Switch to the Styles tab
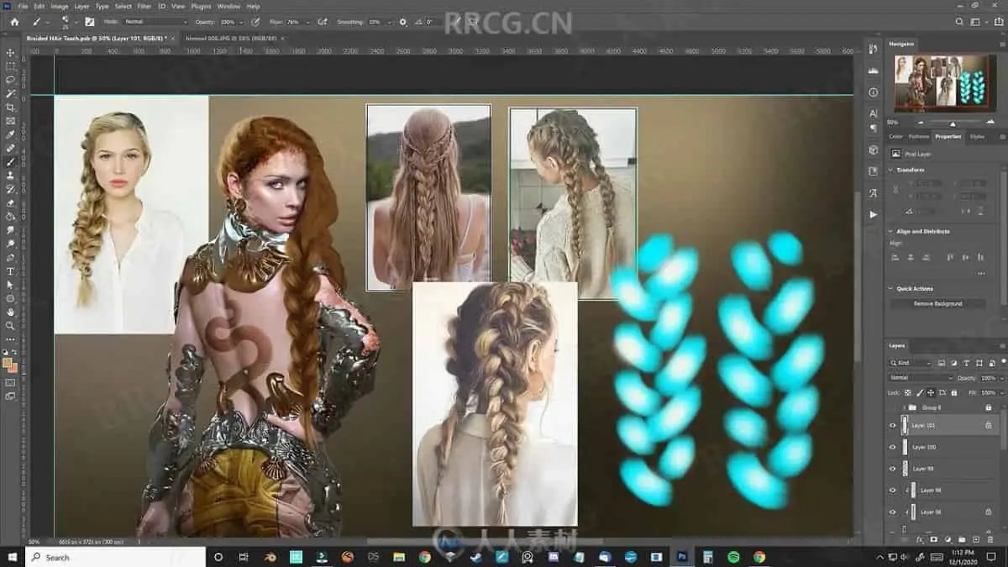Screen dimensions: 1008x567 [977, 136]
